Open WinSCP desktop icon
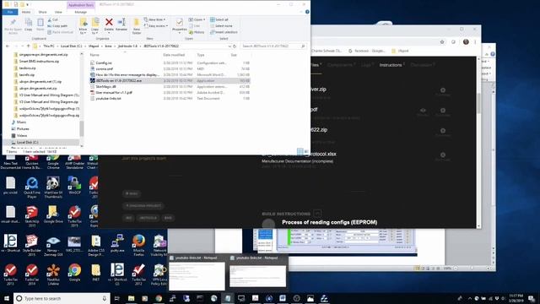Image resolution: width=540 pixels, height=304 pixels. point(74,186)
